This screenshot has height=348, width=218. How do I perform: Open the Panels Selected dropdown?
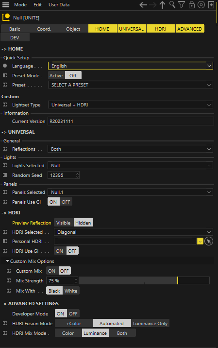pyautogui.click(x=131, y=192)
